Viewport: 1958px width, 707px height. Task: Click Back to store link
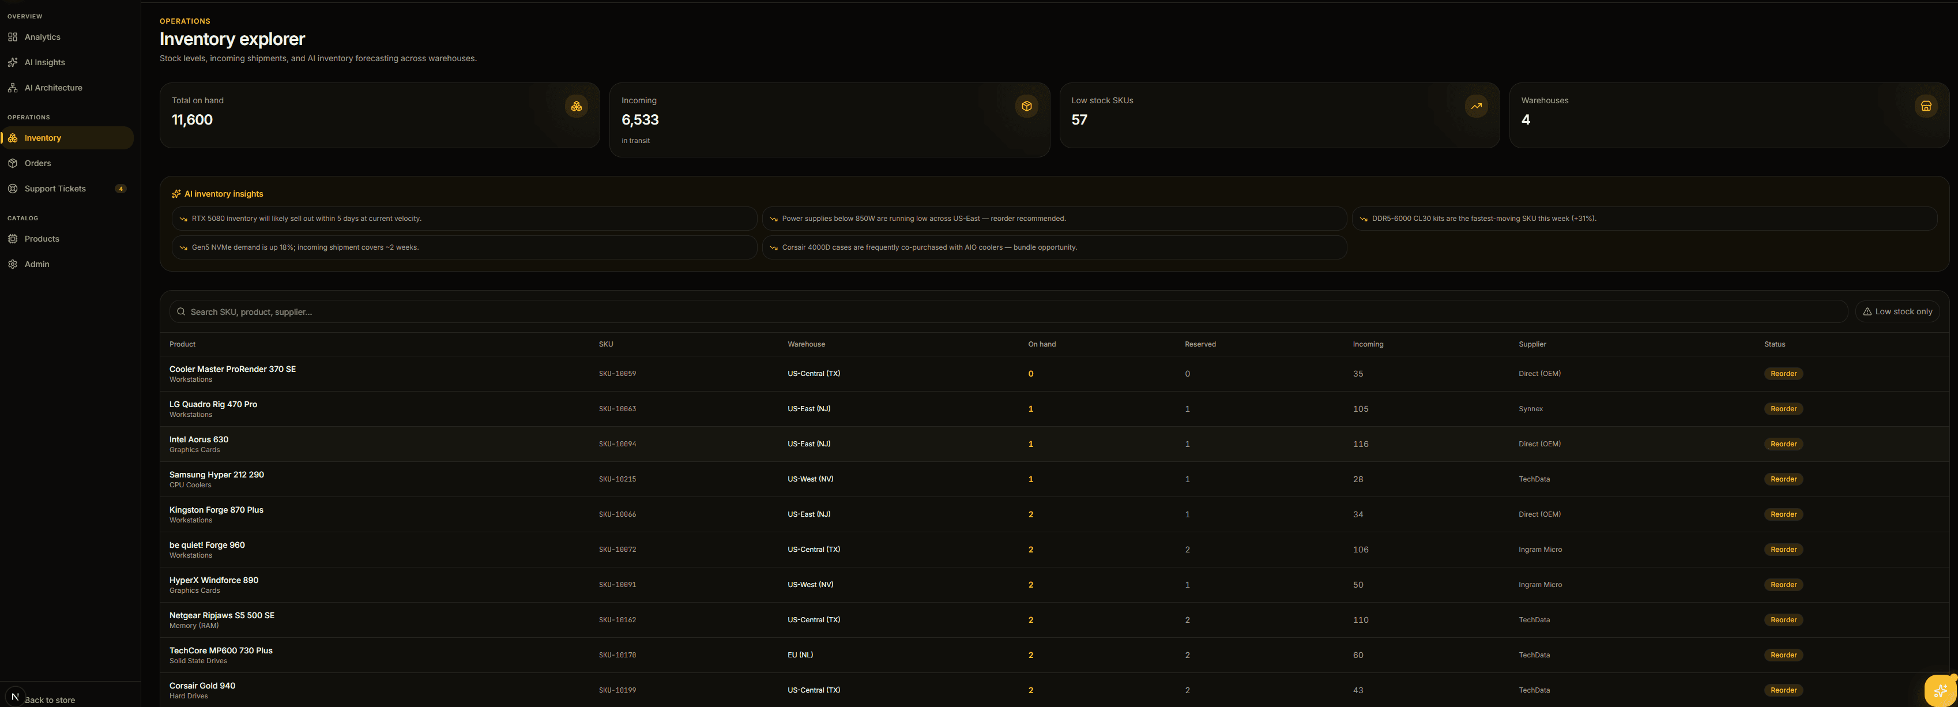click(x=50, y=700)
